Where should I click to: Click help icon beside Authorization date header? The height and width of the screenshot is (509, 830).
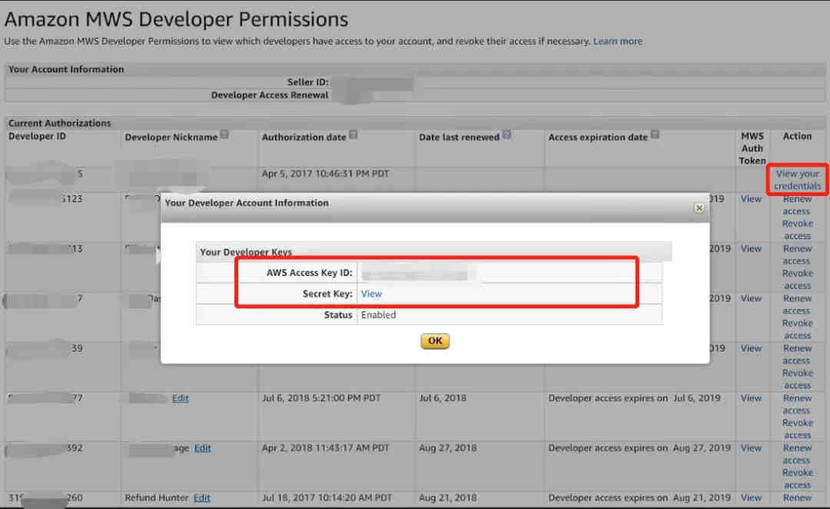click(354, 135)
